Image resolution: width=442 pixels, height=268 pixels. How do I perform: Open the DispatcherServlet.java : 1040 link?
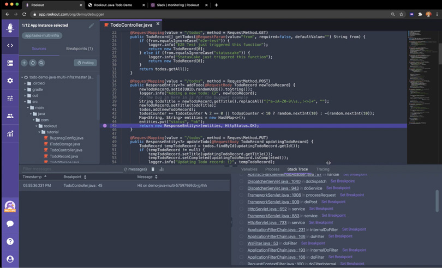pyautogui.click(x=274, y=181)
